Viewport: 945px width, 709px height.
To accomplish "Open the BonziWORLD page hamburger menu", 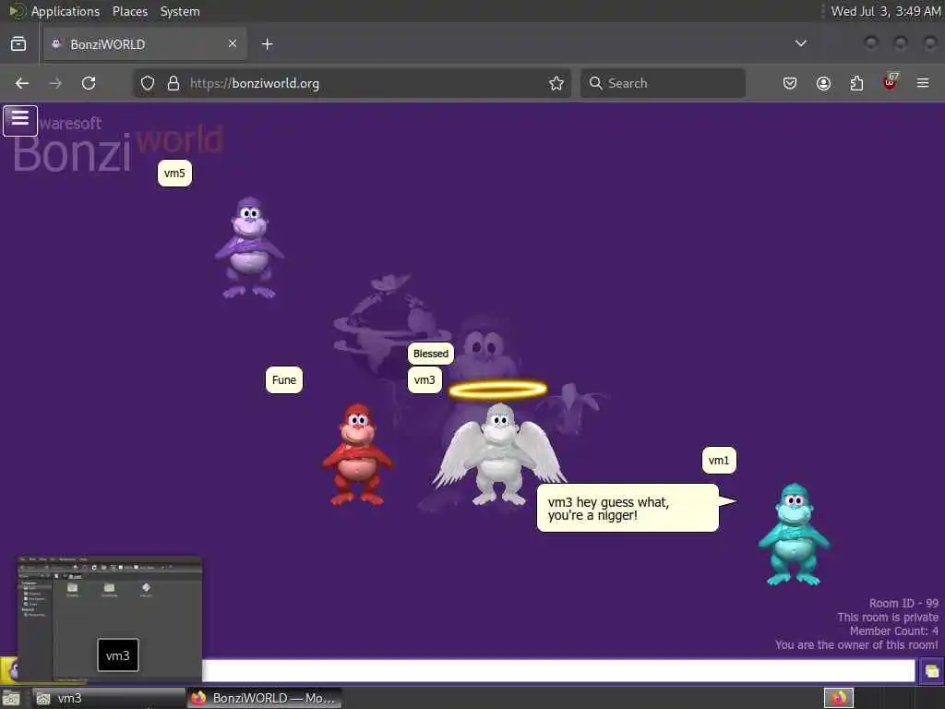I will click(20, 120).
